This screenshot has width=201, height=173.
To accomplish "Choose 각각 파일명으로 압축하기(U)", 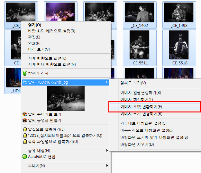I will click(x=53, y=142).
